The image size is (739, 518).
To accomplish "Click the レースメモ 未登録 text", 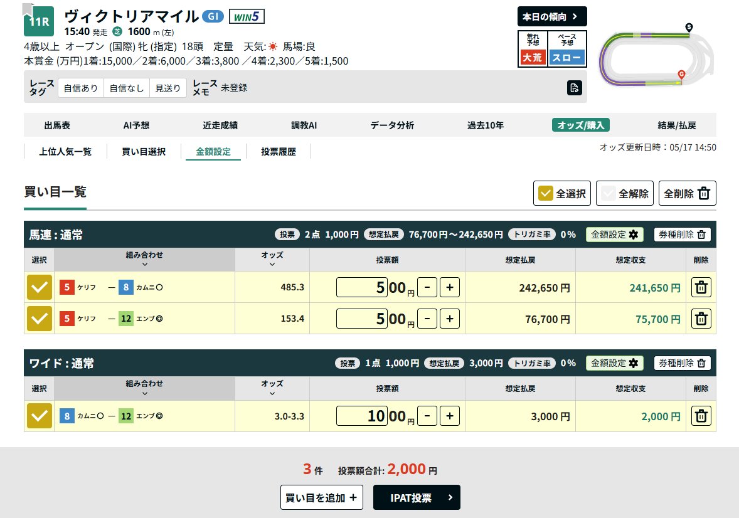I will (x=234, y=88).
